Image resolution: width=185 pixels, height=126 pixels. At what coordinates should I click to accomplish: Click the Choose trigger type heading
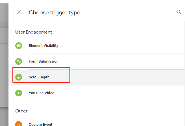55,12
